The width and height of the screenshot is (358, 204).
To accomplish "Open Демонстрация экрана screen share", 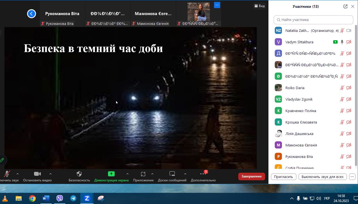I will tap(111, 174).
